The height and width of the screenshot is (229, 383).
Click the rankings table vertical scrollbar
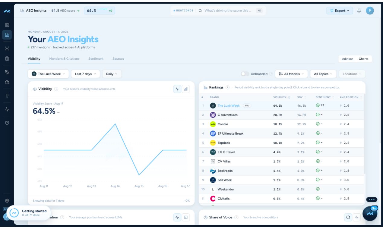[x=365, y=134]
